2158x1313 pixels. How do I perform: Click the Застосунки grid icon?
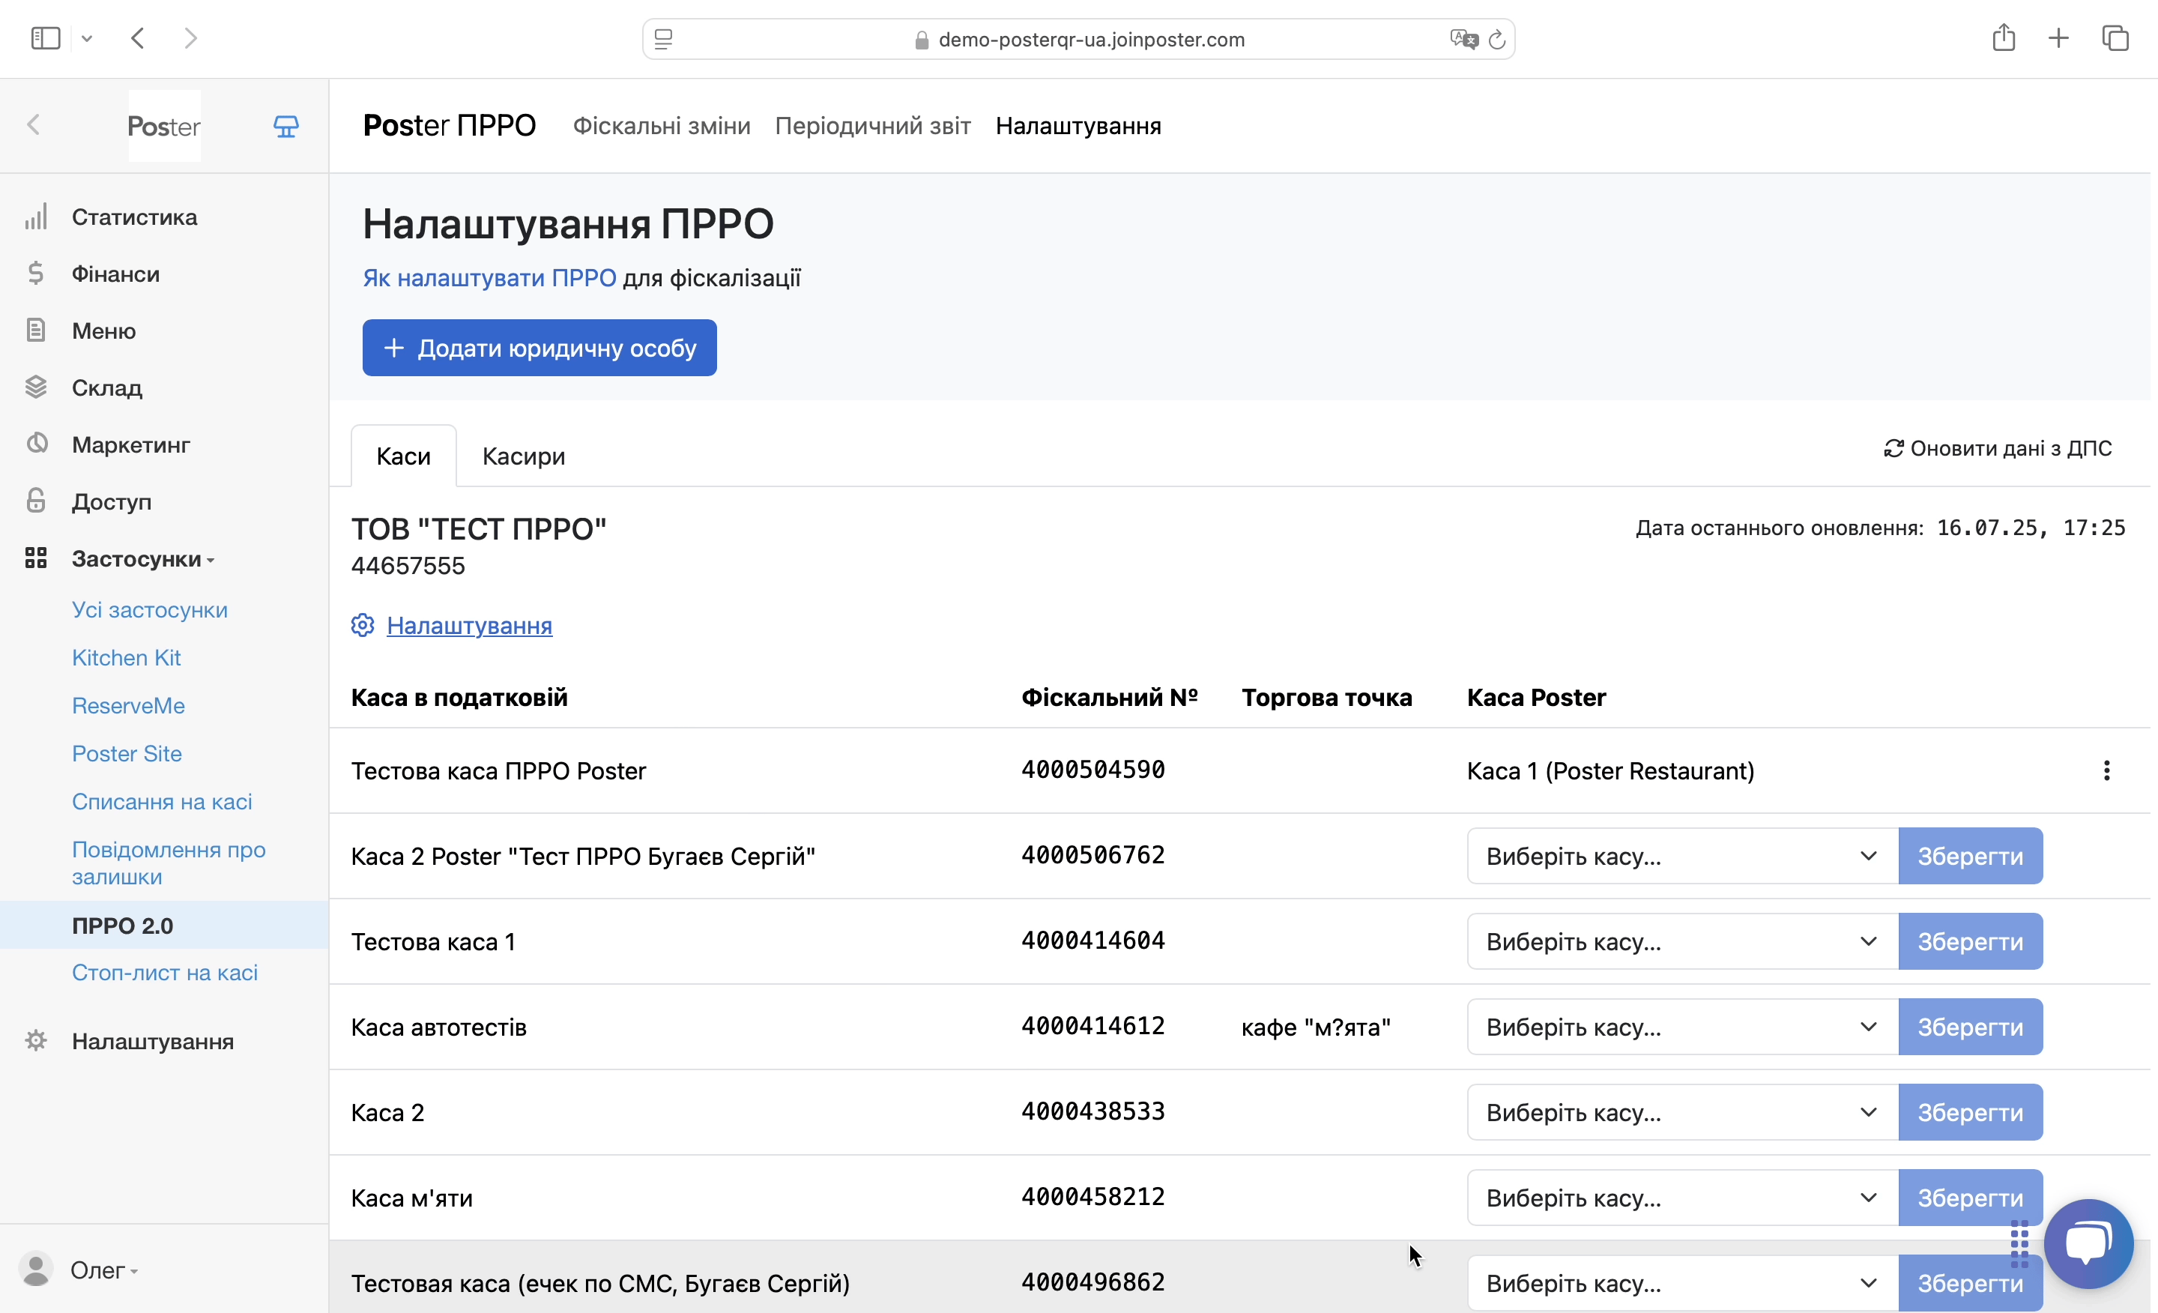click(36, 558)
